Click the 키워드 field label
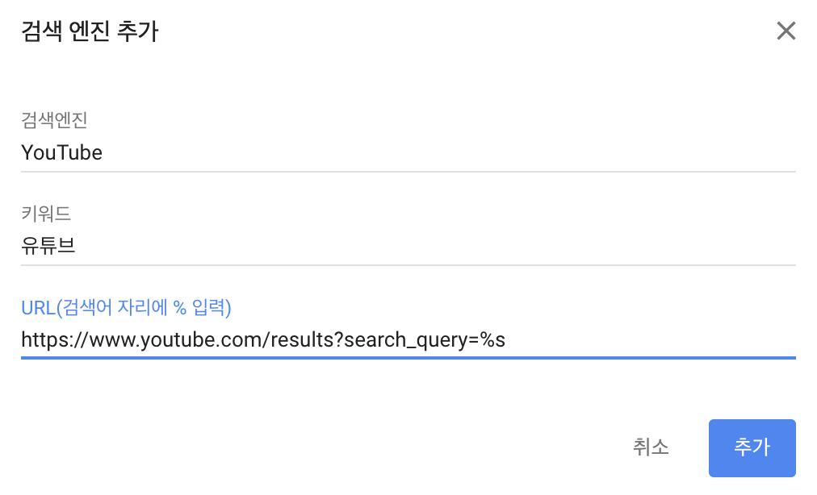 coord(46,214)
